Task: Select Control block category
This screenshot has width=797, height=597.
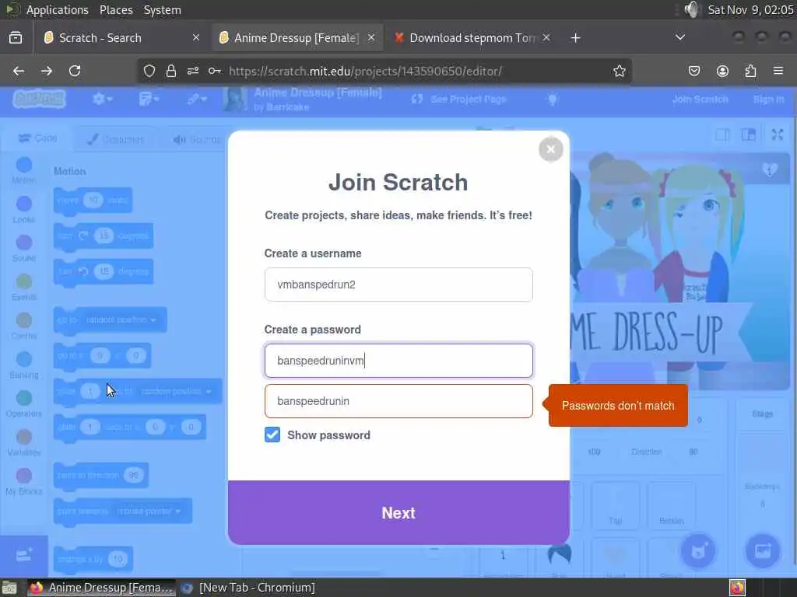Action: pyautogui.click(x=24, y=326)
